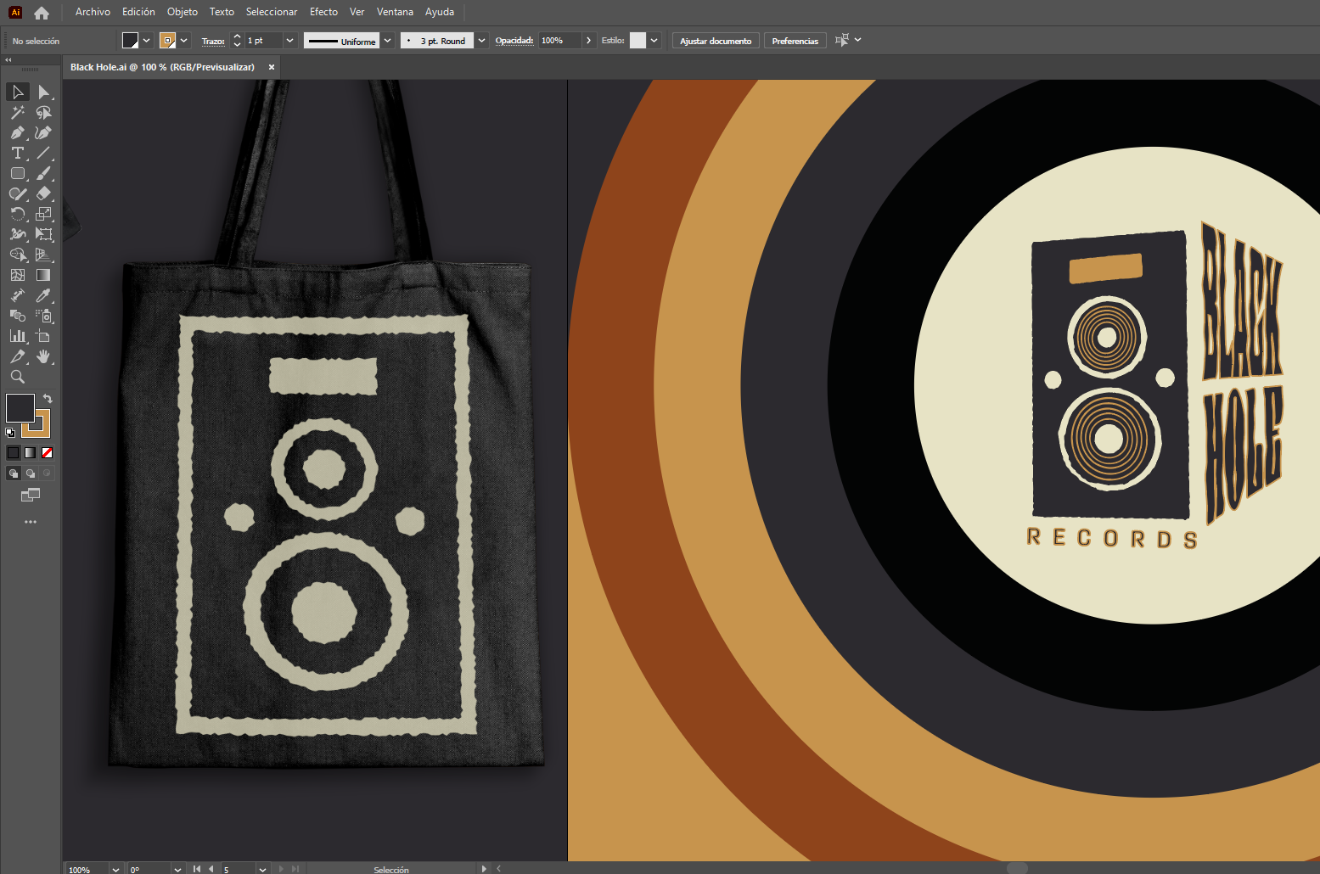Select the Scale tool
This screenshot has width=1320, height=874.
pyautogui.click(x=43, y=214)
